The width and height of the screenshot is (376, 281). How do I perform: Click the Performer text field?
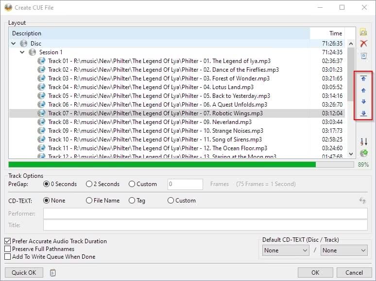pos(205,213)
